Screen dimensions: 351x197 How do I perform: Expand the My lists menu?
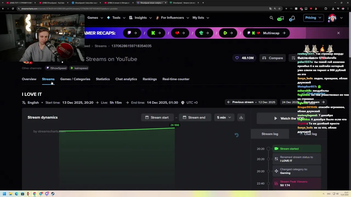[201, 18]
